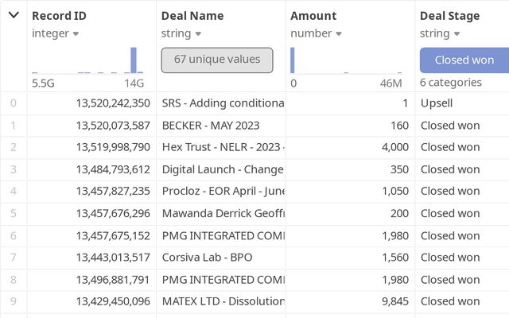This screenshot has width=509, height=318.
Task: Click the Amount histogram first bar
Action: point(292,60)
